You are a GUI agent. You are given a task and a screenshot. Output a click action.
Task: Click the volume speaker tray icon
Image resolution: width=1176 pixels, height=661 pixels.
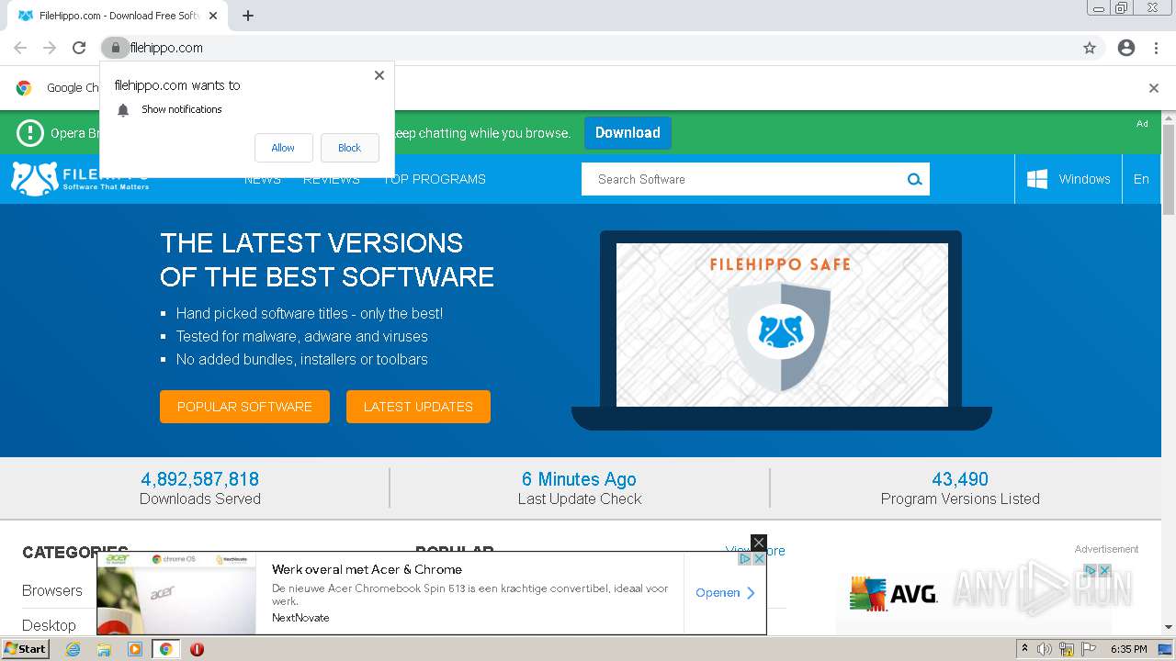[x=1045, y=649]
